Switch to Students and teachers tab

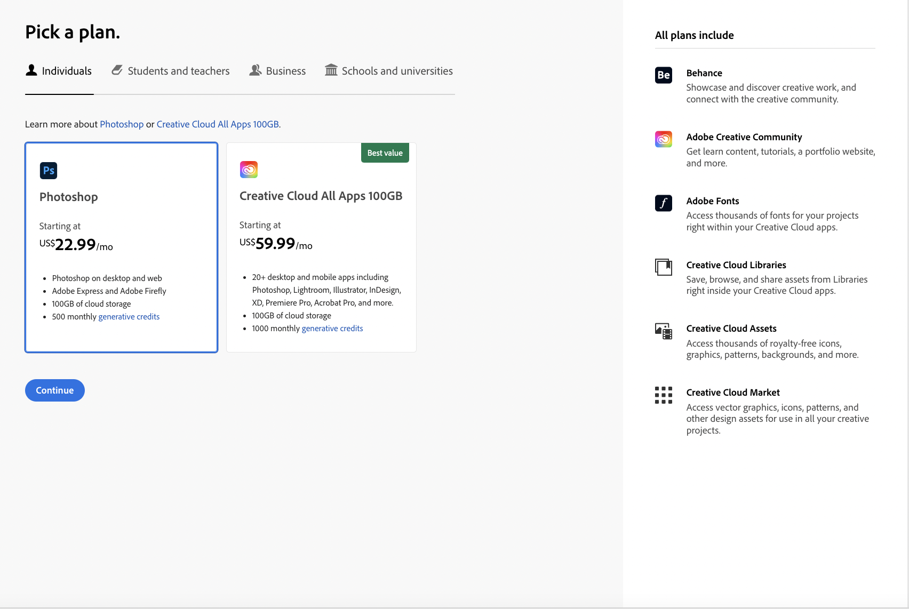point(171,71)
